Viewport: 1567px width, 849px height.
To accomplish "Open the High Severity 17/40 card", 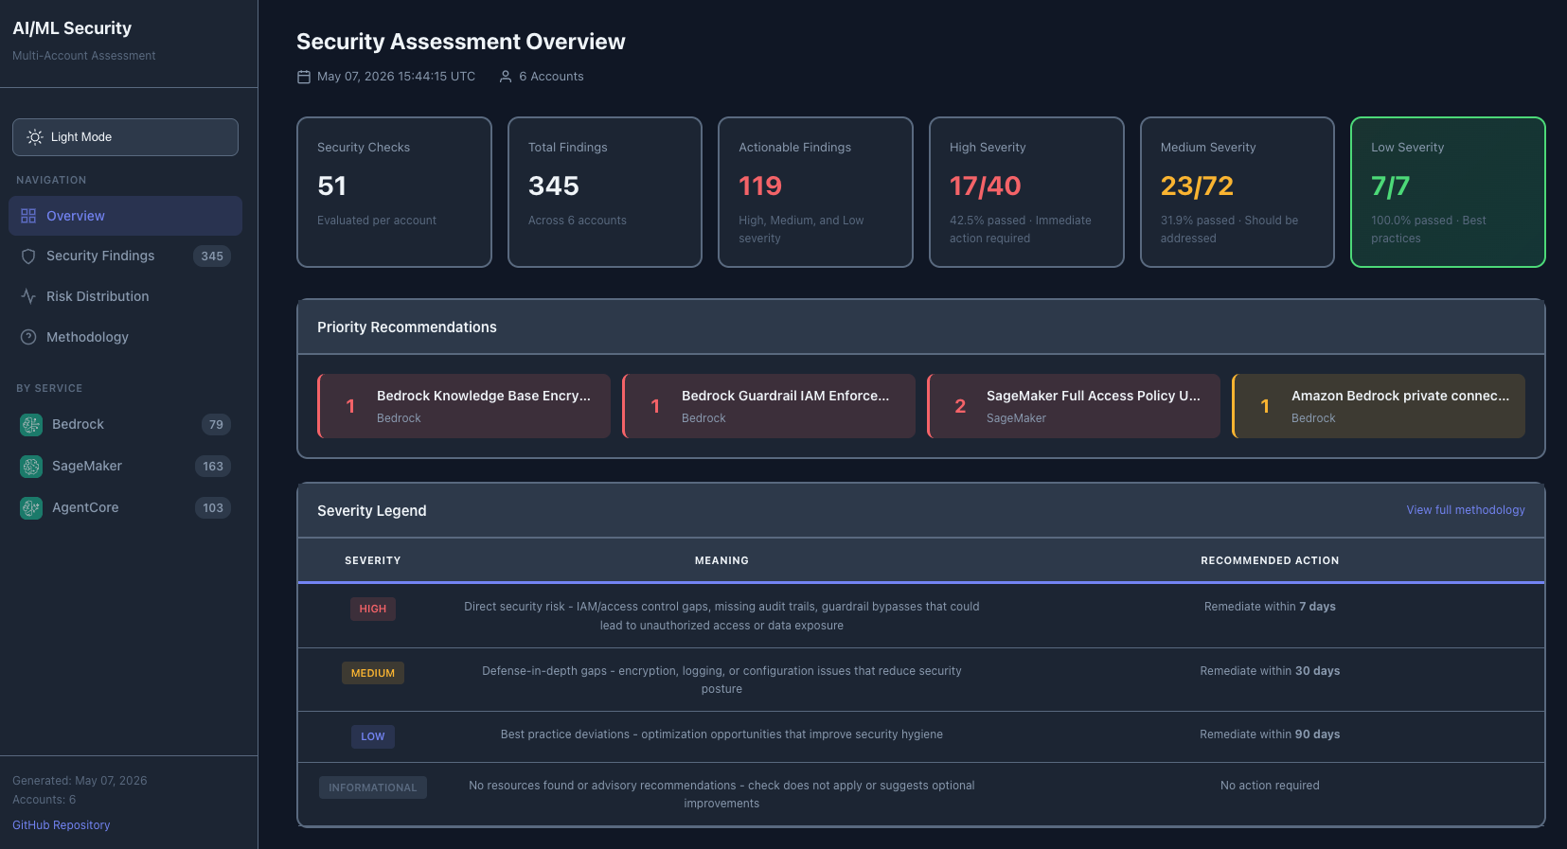I will 1026,192.
